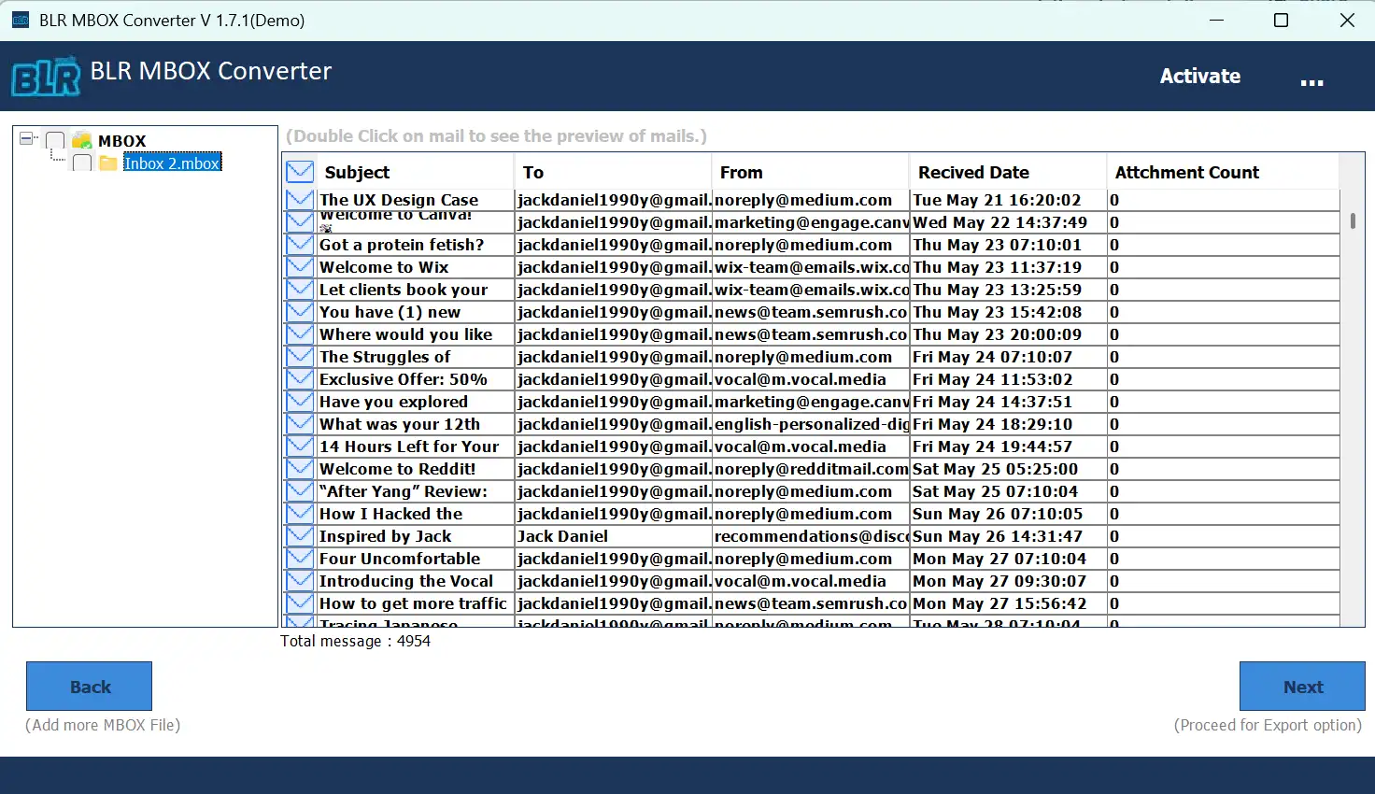Click Next to proceed to export options
This screenshot has height=794, width=1375.
point(1301,686)
